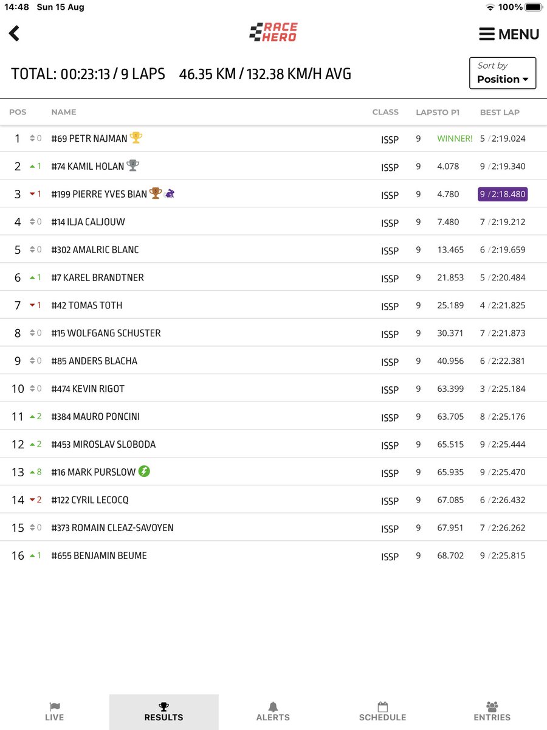The height and width of the screenshot is (730, 547).
Task: Tap the green up arrow for Karel Brandtner
Action: 32,277
